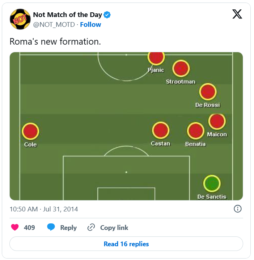Click the Copy link text
This screenshot has width=254, height=260.
click(x=114, y=227)
